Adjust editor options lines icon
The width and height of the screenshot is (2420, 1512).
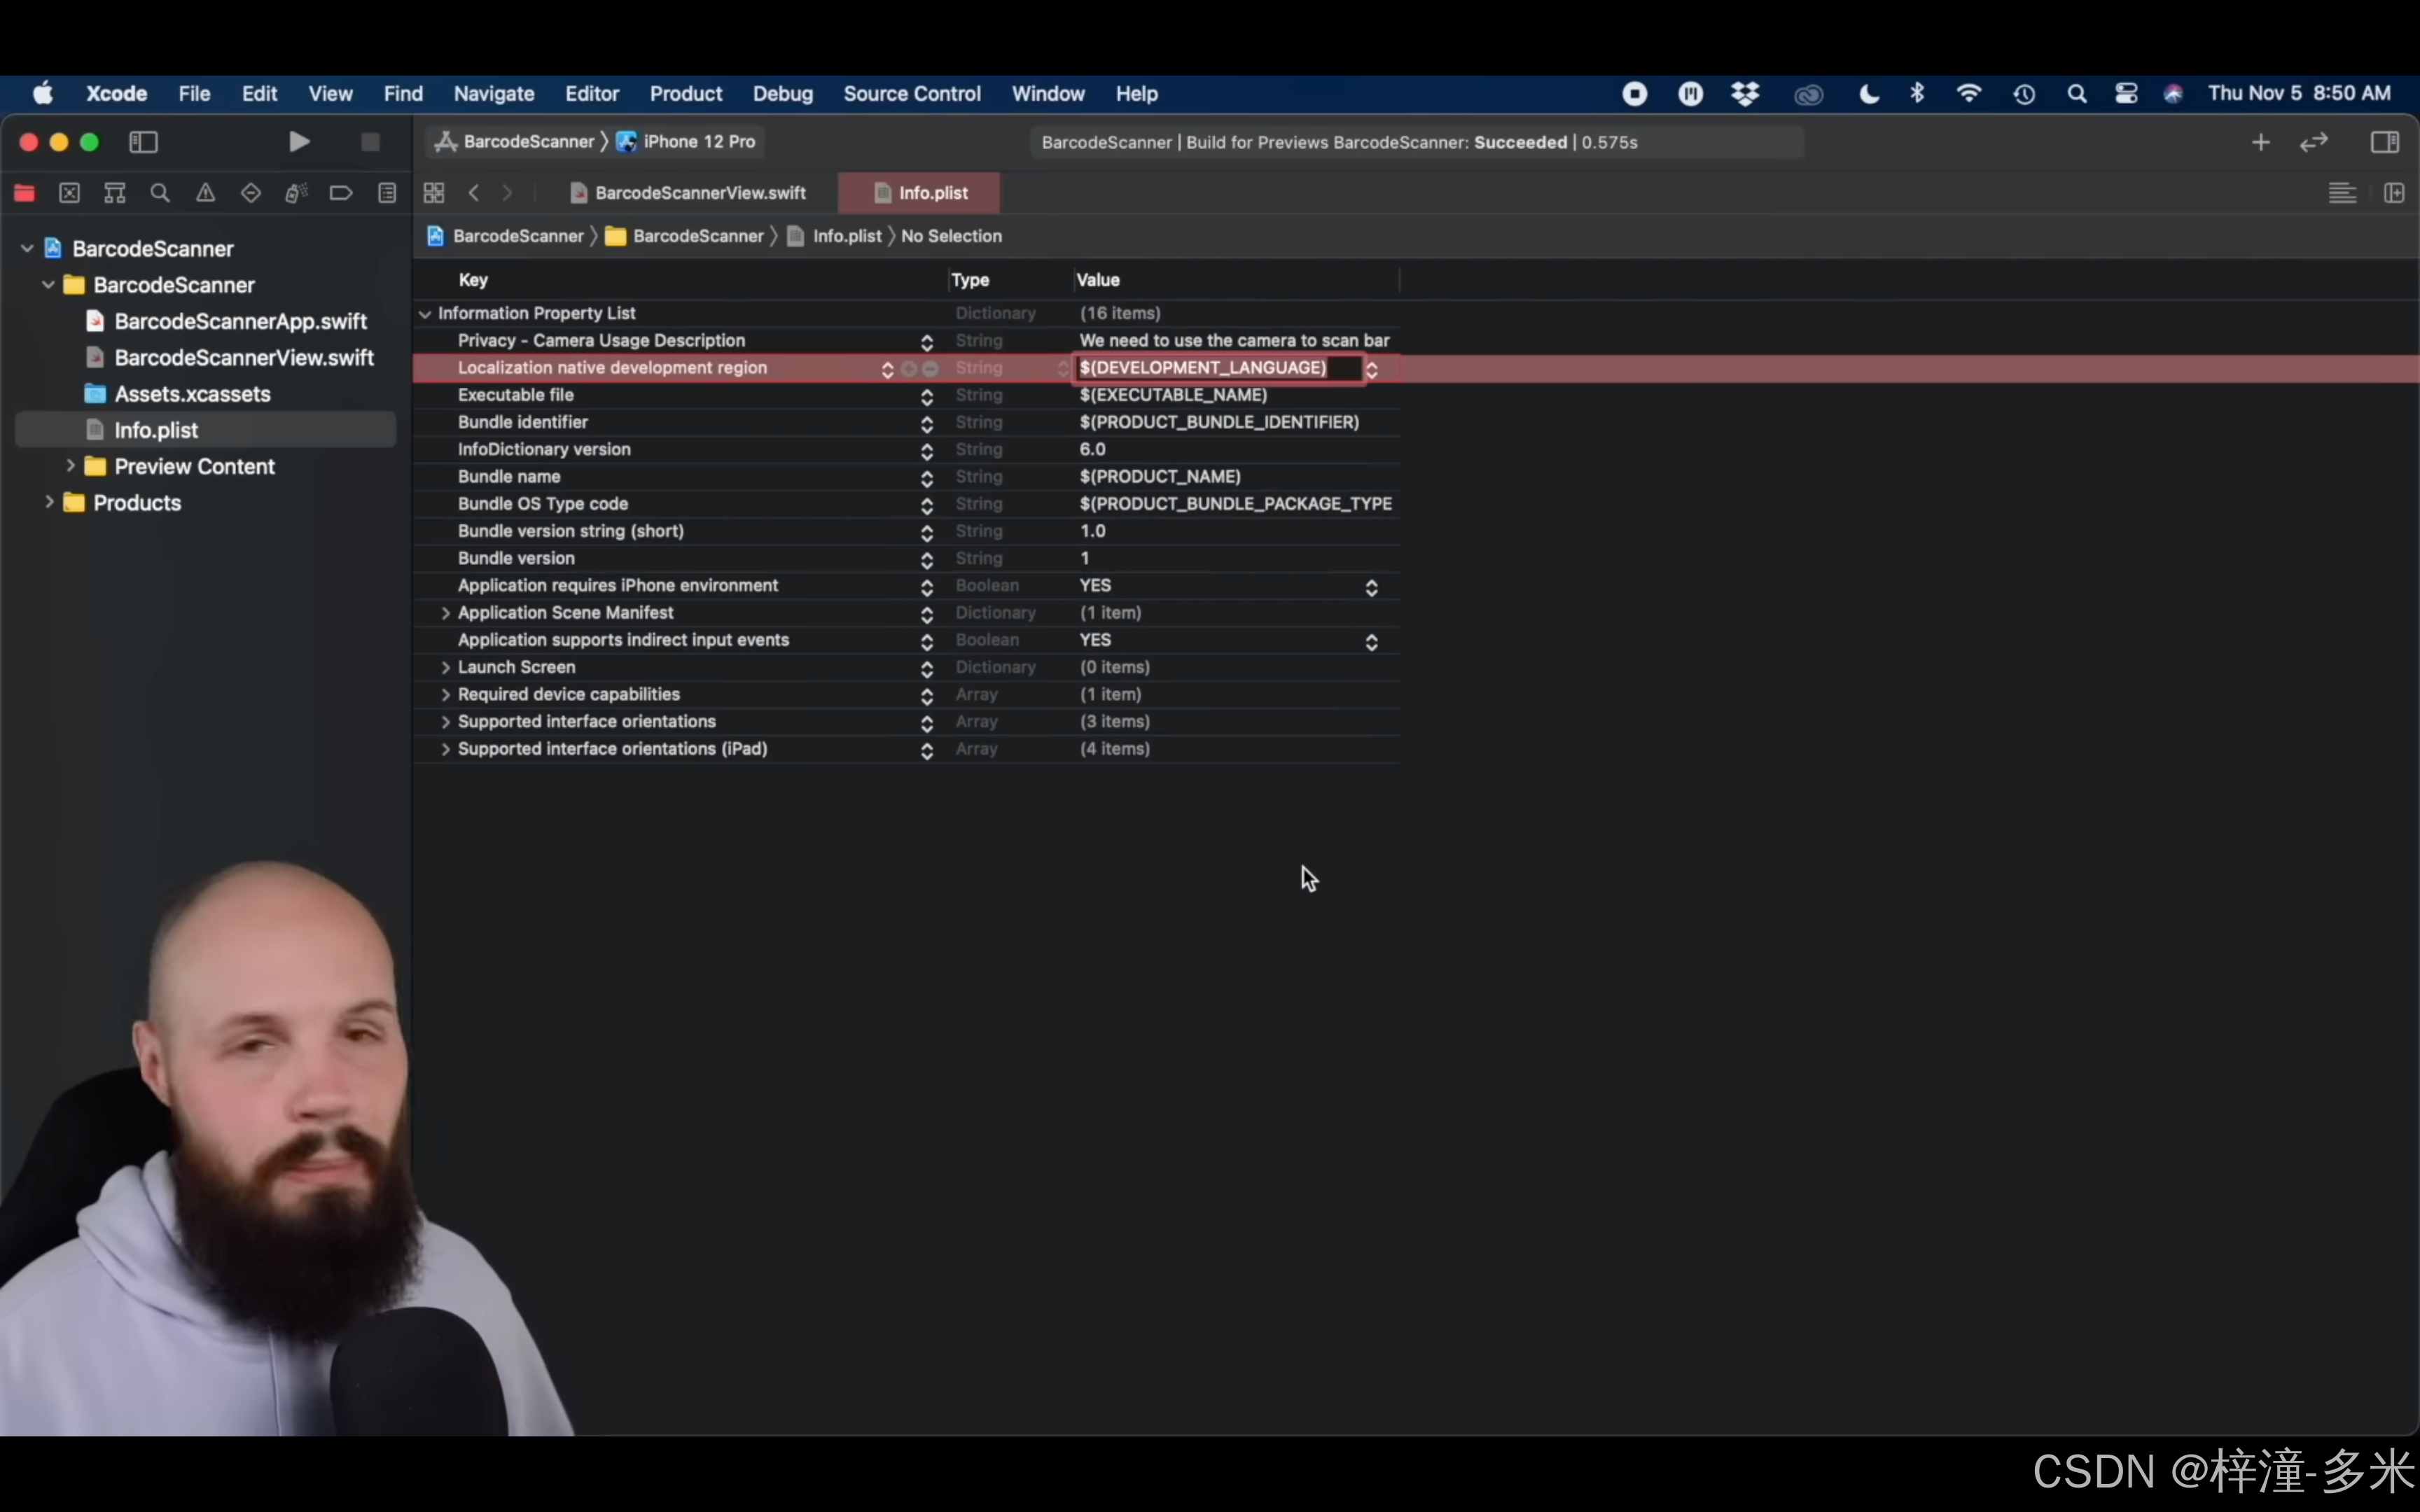pyautogui.click(x=2342, y=193)
